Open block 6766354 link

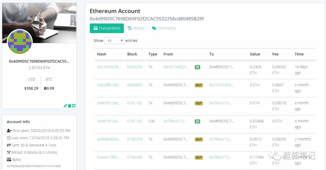[x=135, y=139]
